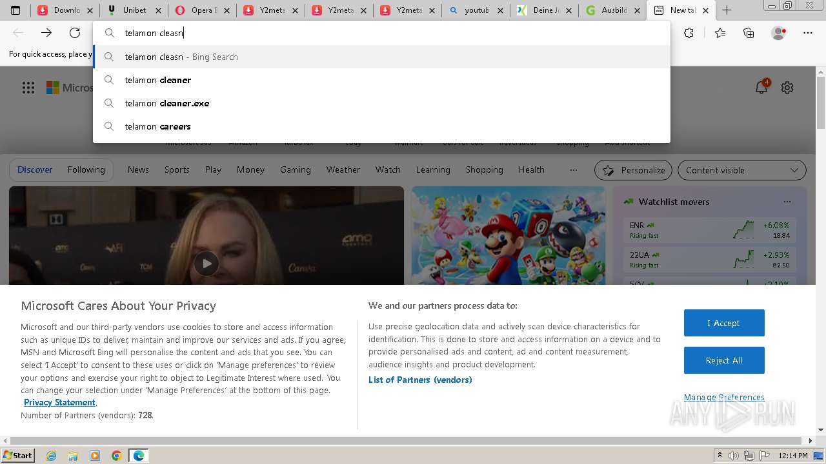Close the Opera tab

pos(227,10)
